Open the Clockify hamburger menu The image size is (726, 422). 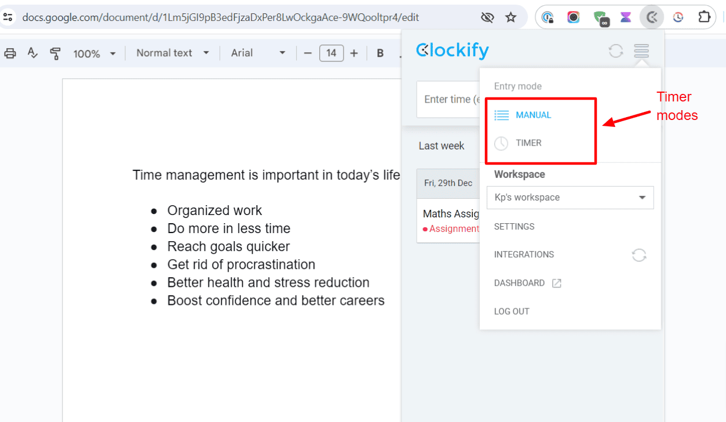point(641,51)
